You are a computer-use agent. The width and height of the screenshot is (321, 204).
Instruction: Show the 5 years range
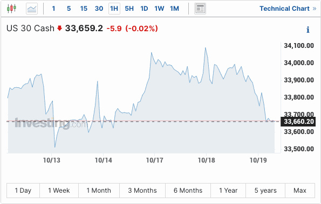coord(265,191)
